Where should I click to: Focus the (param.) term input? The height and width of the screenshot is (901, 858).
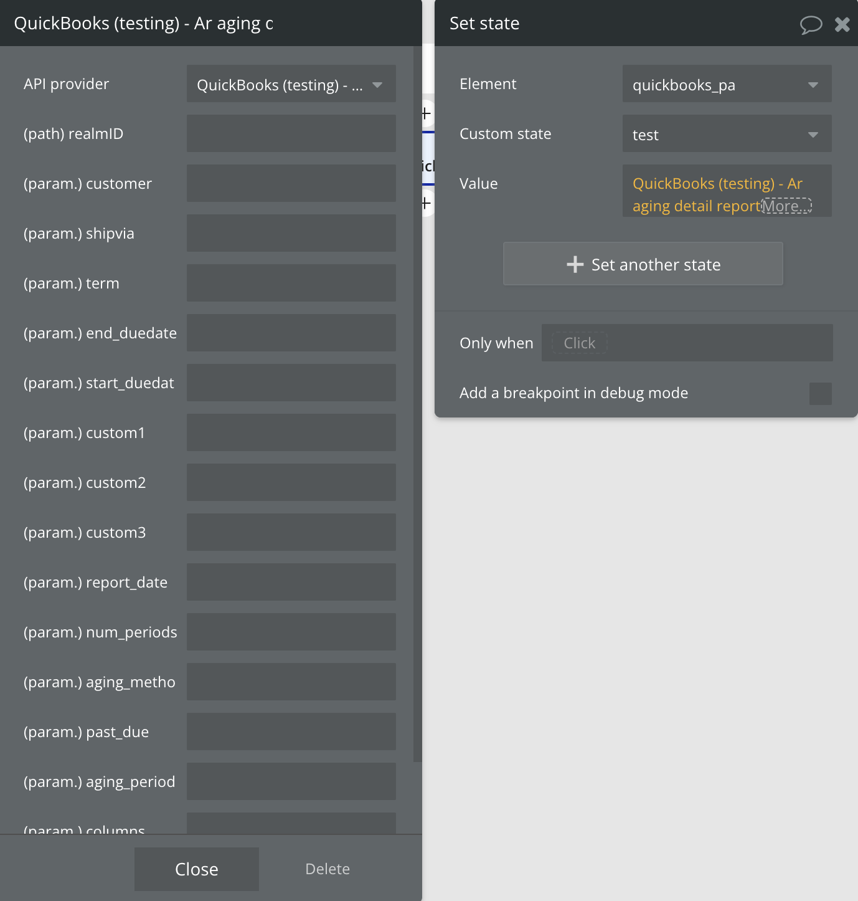291,283
